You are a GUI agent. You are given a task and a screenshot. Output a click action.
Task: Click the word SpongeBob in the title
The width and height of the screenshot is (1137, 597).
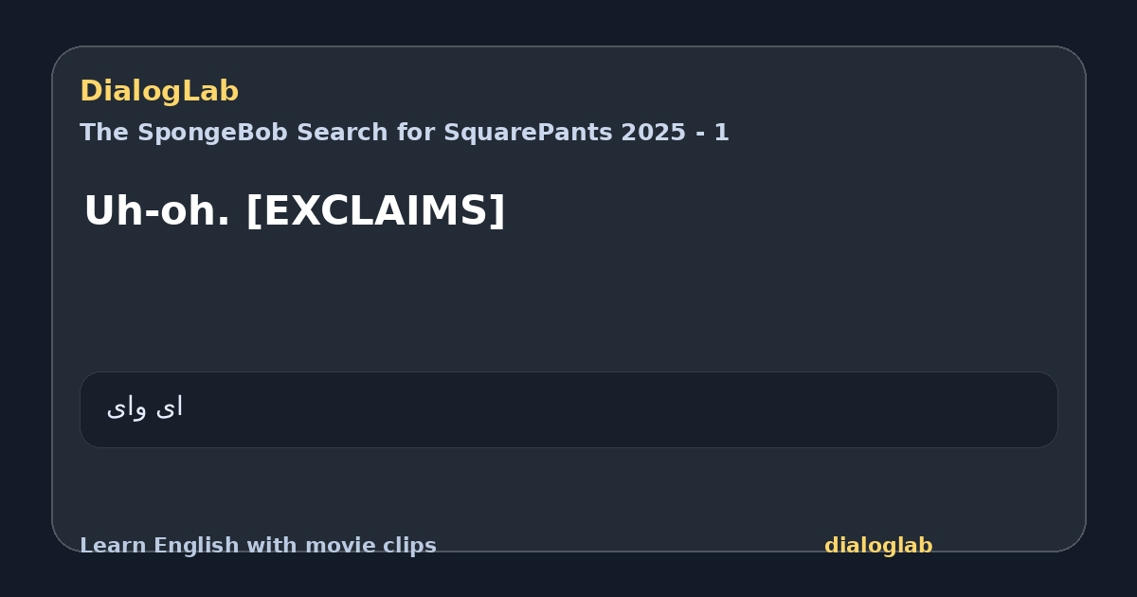pyautogui.click(x=197, y=133)
